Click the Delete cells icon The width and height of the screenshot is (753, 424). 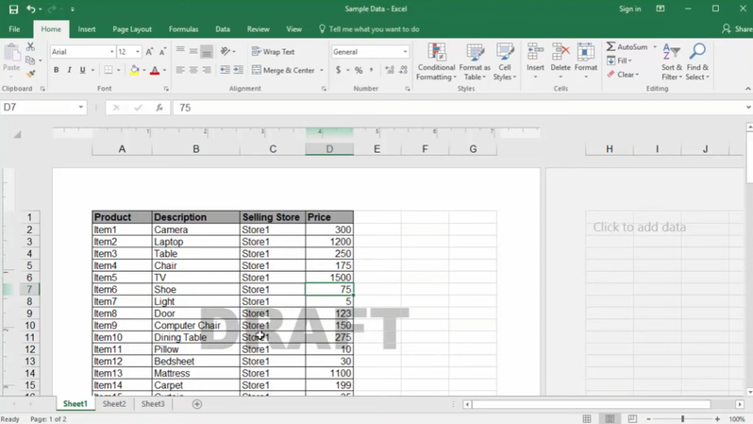(x=561, y=51)
